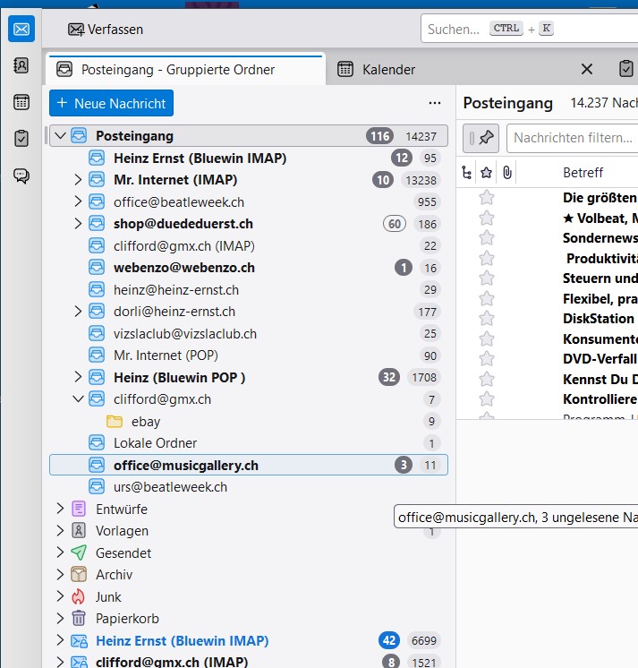This screenshot has height=668, width=638.
Task: Expand the Mr. Internet (IMAP) inbox
Action: [78, 180]
